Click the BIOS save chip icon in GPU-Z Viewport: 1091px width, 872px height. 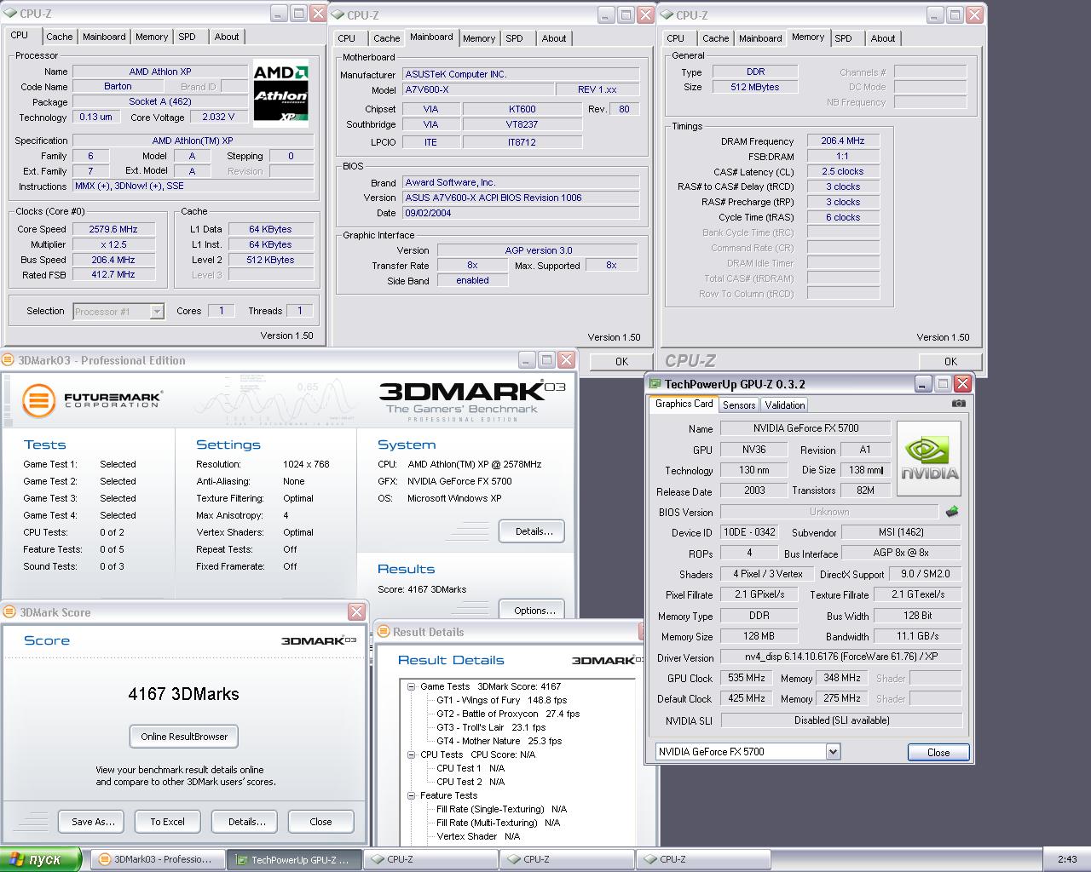(952, 512)
